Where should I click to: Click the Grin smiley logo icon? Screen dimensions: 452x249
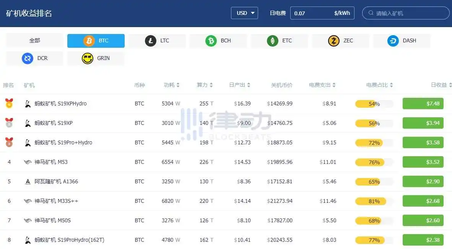pyautogui.click(x=87, y=58)
